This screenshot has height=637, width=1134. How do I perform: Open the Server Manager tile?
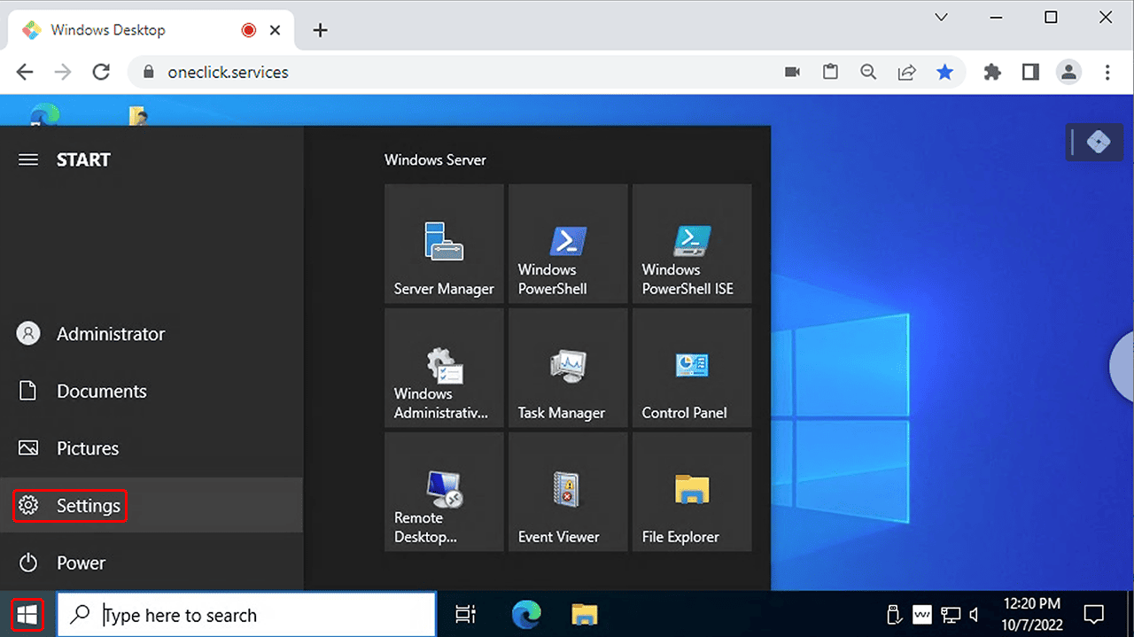444,244
